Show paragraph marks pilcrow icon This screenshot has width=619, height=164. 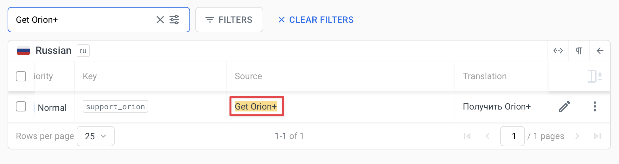579,51
